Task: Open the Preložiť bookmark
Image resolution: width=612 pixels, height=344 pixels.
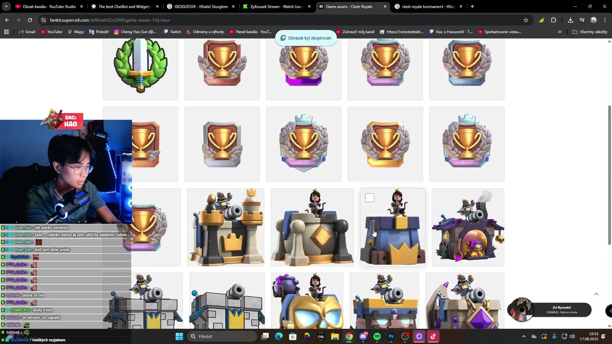Action: 98,32
